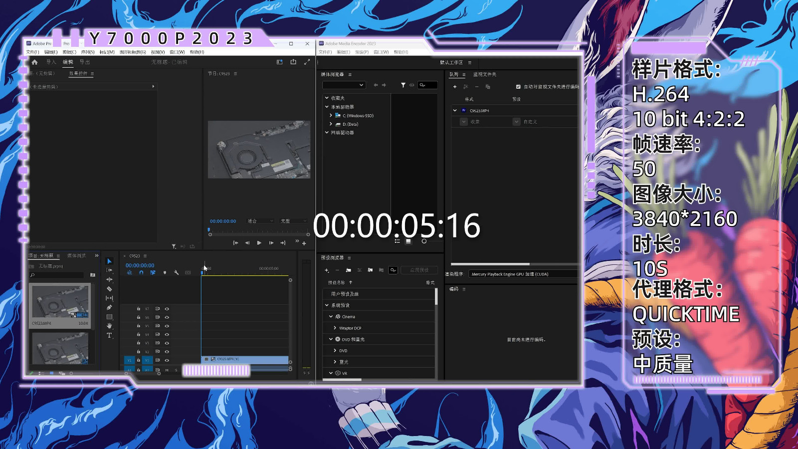Switch to 监视文件夹 tab in Media Encoder
Image resolution: width=798 pixels, height=449 pixels.
click(485, 74)
